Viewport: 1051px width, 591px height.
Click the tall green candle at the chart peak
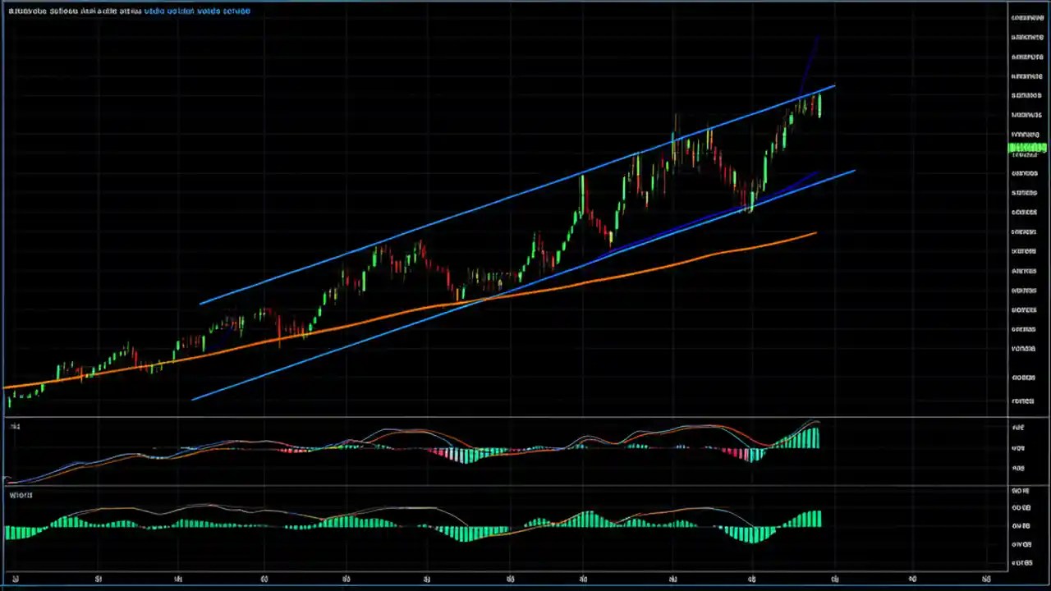point(819,107)
